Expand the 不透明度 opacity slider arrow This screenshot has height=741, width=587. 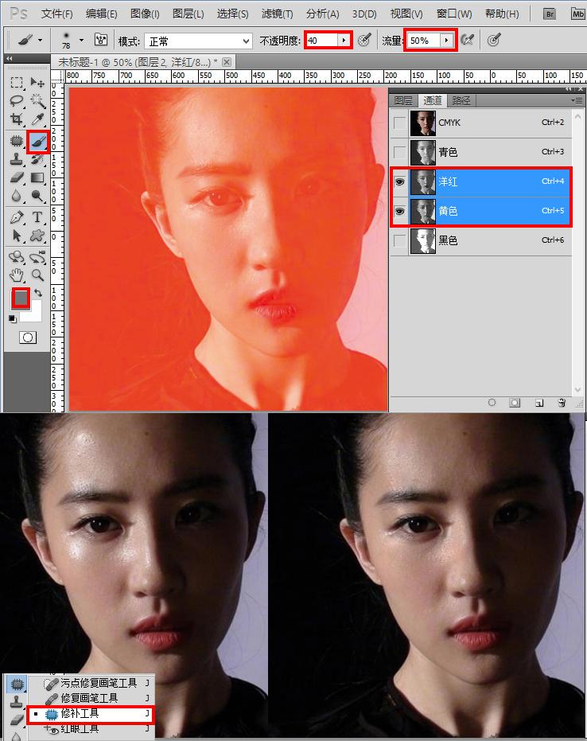click(344, 40)
